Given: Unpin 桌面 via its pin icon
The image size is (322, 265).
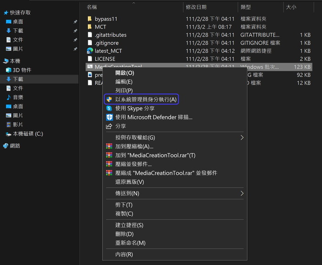Looking at the screenshot, I should click(76, 22).
